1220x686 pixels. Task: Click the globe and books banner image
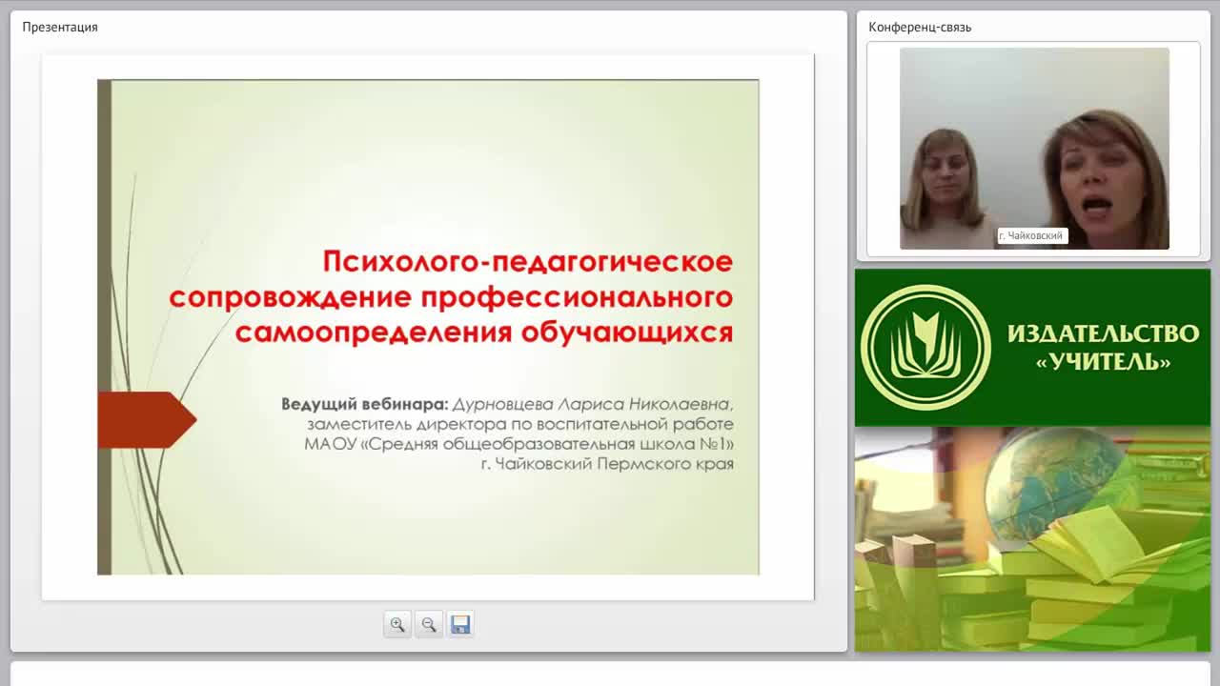tap(1032, 539)
